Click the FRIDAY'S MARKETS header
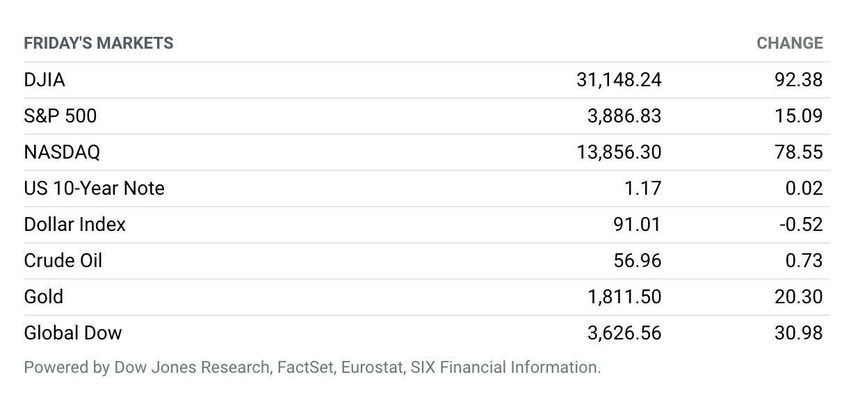The width and height of the screenshot is (851, 409). click(99, 43)
